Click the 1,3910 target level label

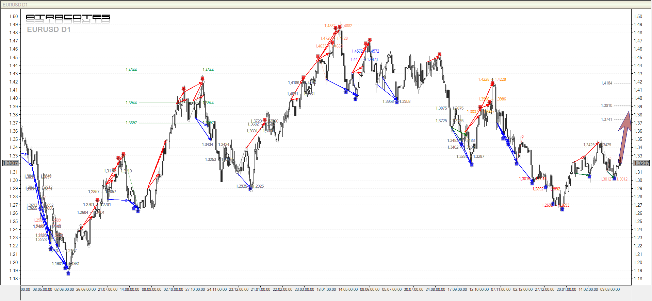(606, 106)
